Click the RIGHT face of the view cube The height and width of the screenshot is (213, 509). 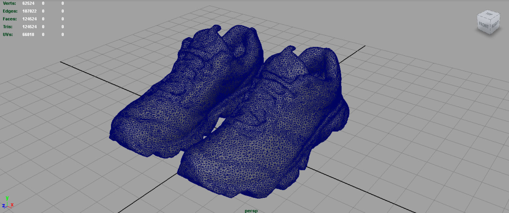coord(495,24)
